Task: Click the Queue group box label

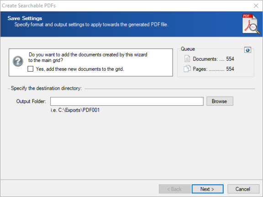Action: point(188,49)
